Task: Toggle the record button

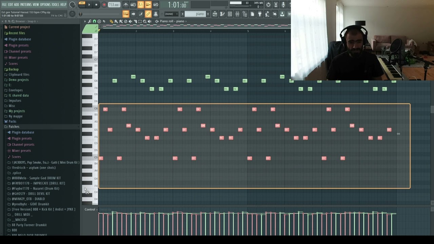Action: tap(104, 5)
